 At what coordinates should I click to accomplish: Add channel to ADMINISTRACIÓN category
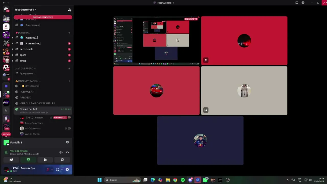click(x=69, y=81)
